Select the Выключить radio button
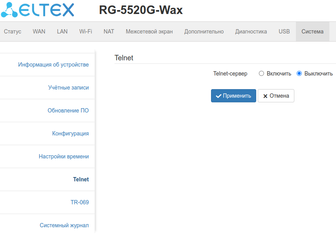The image size is (336, 237). tap(299, 74)
